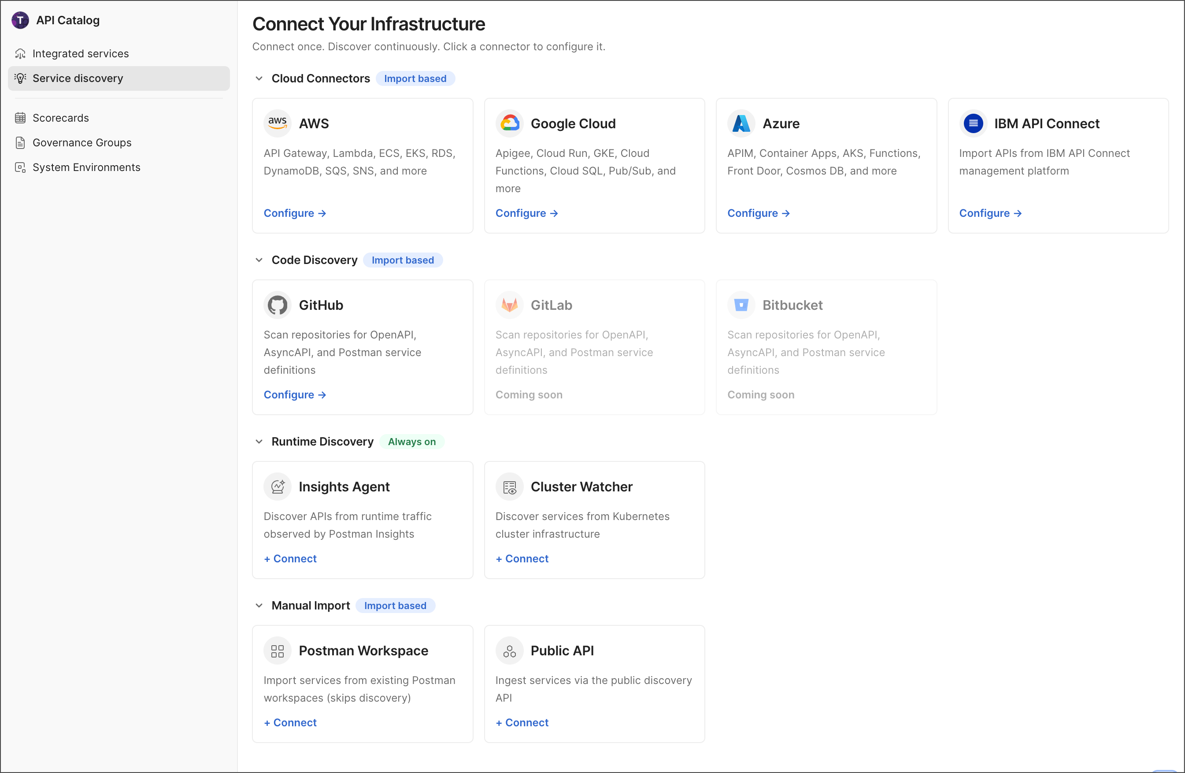The height and width of the screenshot is (773, 1185).
Task: Select Service discovery in sidebar
Action: [118, 78]
